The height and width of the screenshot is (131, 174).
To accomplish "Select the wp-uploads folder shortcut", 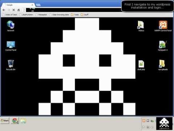I will click(x=163, y=65).
